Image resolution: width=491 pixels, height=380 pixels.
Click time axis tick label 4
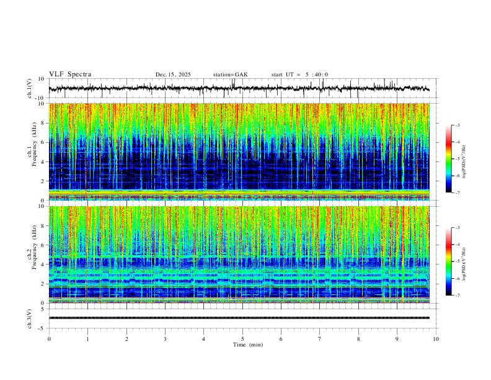203,339
